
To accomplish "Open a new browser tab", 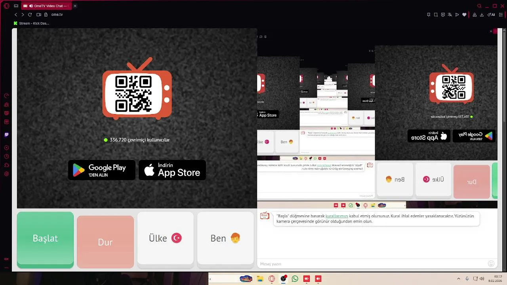I will click(75, 6).
